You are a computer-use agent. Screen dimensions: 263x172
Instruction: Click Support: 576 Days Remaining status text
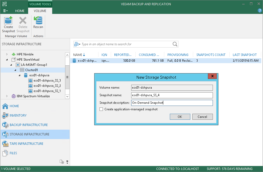coord(230,169)
